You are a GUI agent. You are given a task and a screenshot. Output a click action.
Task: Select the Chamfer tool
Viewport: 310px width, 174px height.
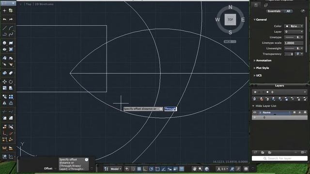coord(11,118)
